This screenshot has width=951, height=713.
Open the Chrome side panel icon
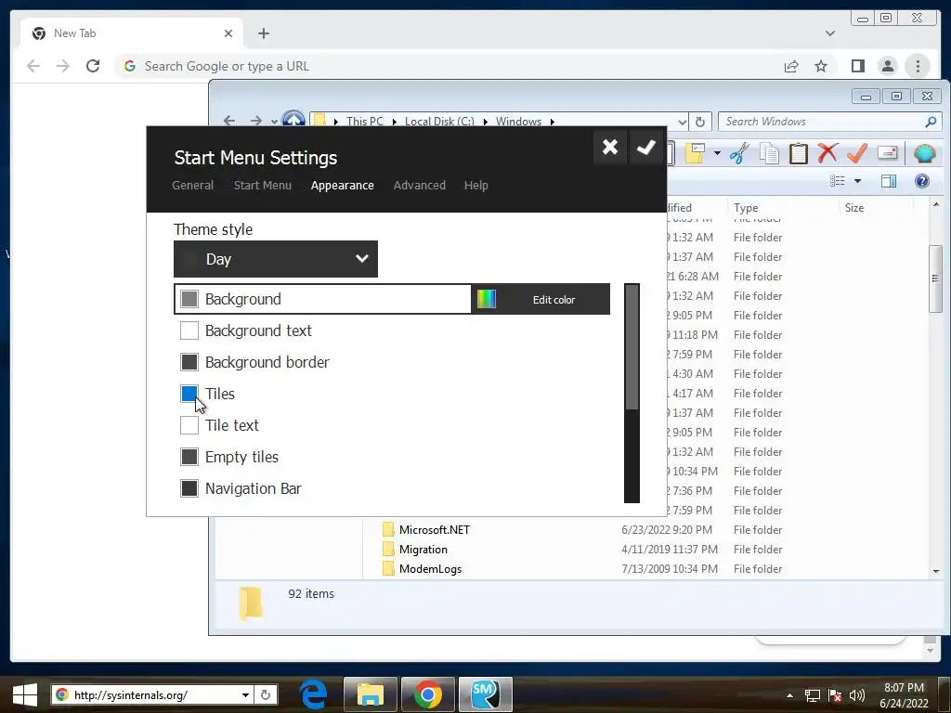click(857, 66)
